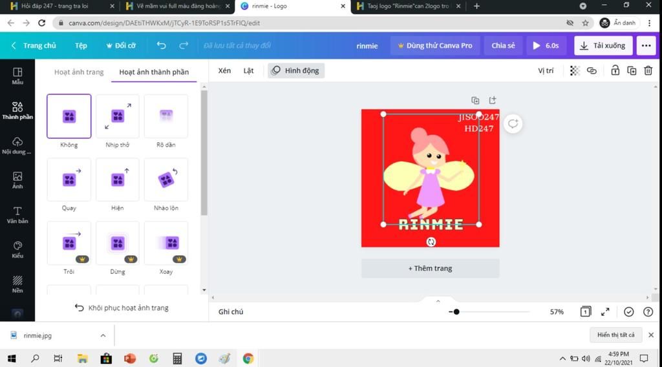This screenshot has width=662, height=367.
Task: Enter fullscreen presentation mode
Action: click(605, 311)
